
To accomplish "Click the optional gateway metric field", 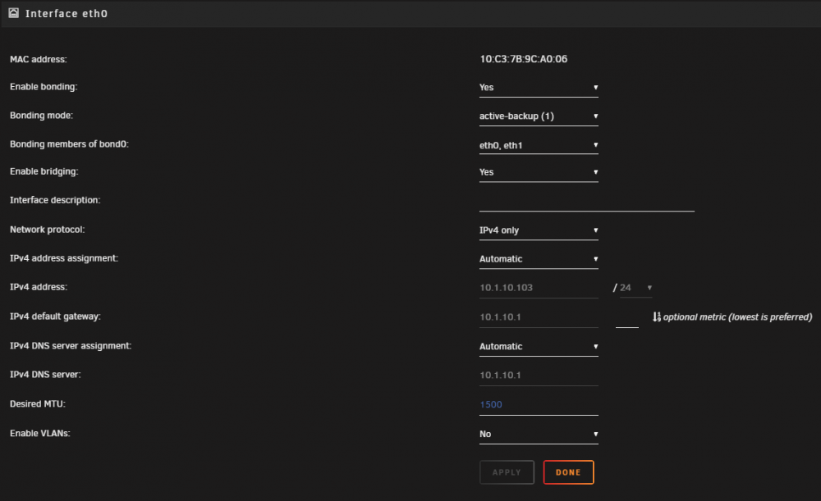I will pos(626,318).
